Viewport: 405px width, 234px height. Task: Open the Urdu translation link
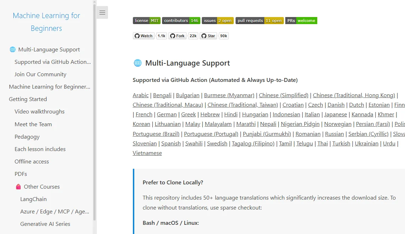tap(389, 143)
